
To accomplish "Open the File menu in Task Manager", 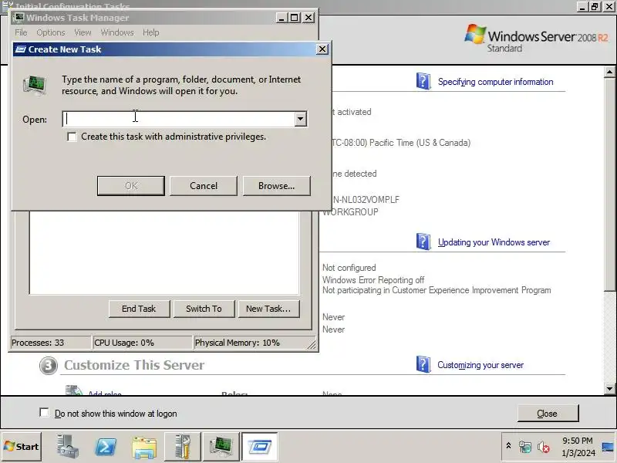I will point(22,32).
